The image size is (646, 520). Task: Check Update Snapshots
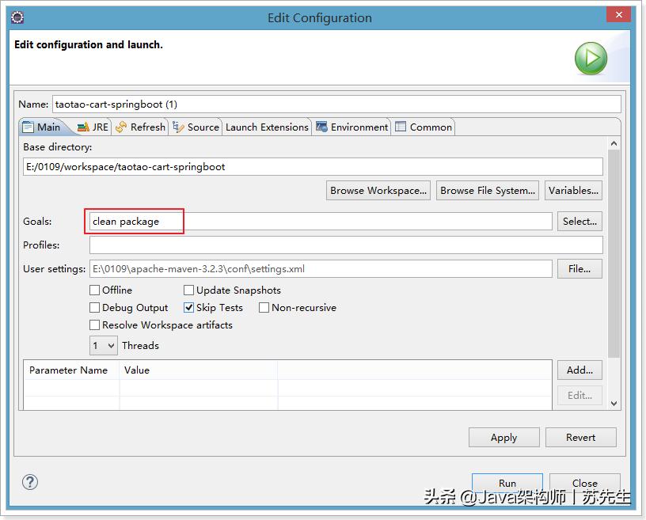click(188, 290)
